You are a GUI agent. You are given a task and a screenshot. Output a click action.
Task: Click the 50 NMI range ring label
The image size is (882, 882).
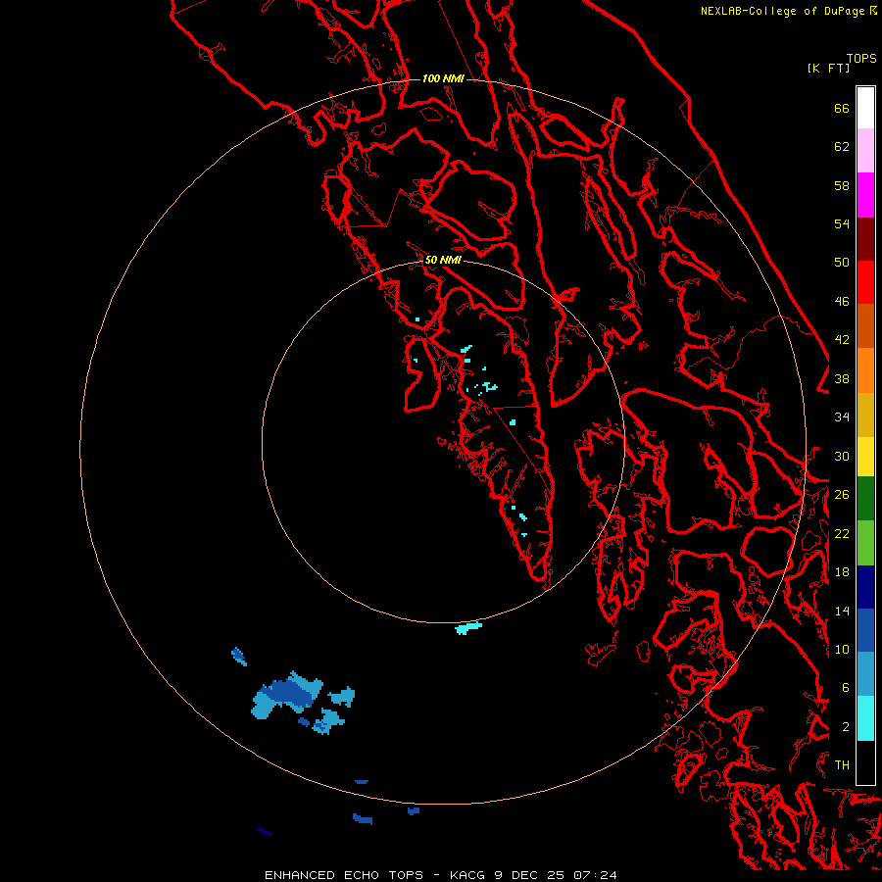coord(443,260)
